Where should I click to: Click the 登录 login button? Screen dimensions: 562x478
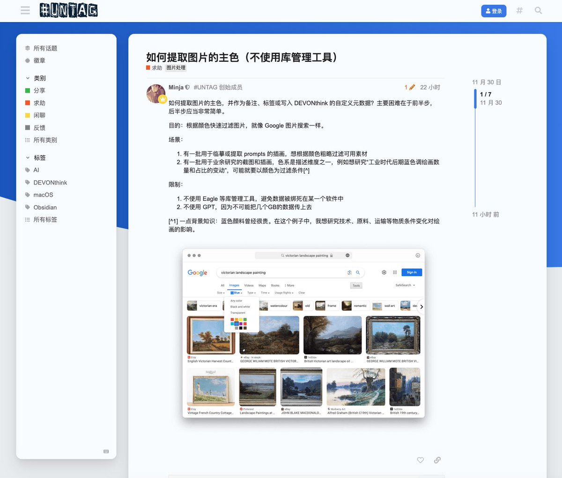point(494,10)
